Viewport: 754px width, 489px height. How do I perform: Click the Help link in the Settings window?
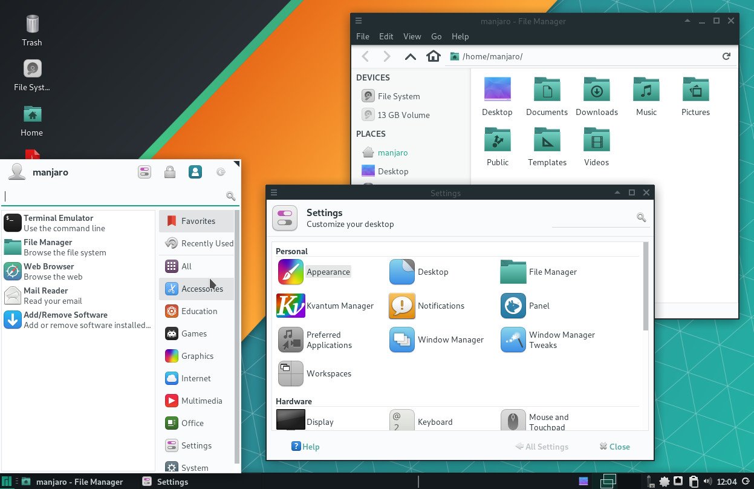pyautogui.click(x=305, y=447)
